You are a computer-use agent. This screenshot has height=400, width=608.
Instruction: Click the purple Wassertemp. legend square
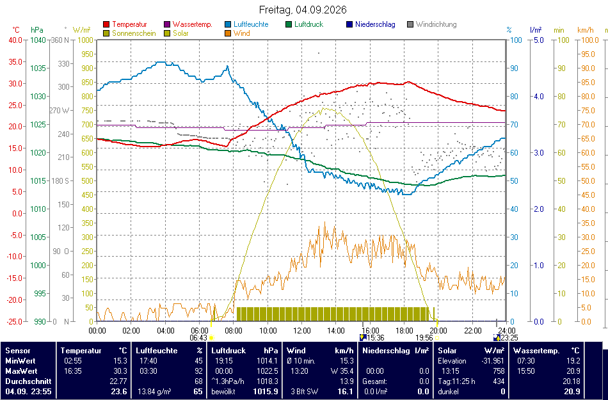pyautogui.click(x=167, y=24)
